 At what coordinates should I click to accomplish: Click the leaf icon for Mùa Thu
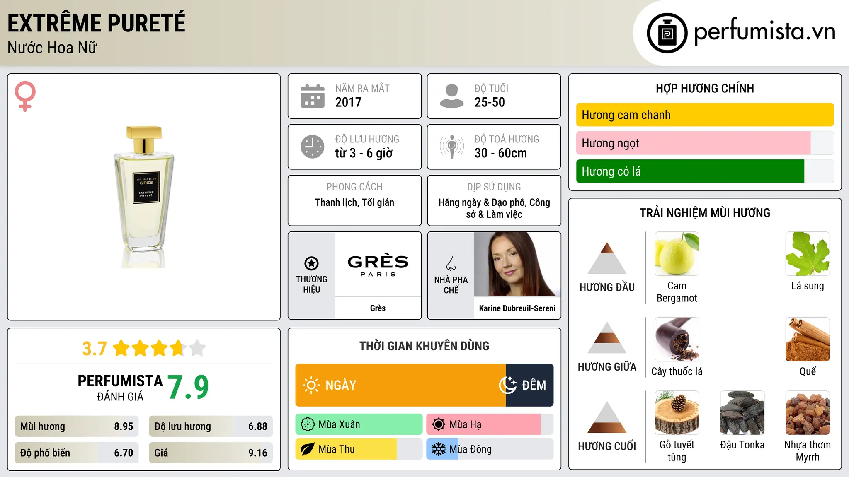point(308,449)
